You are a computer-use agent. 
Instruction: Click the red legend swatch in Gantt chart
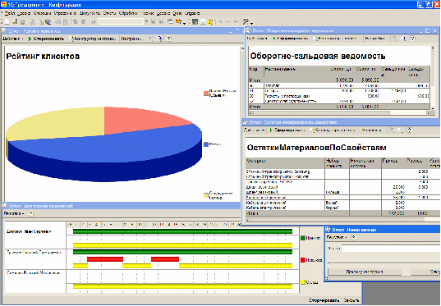tap(303, 260)
